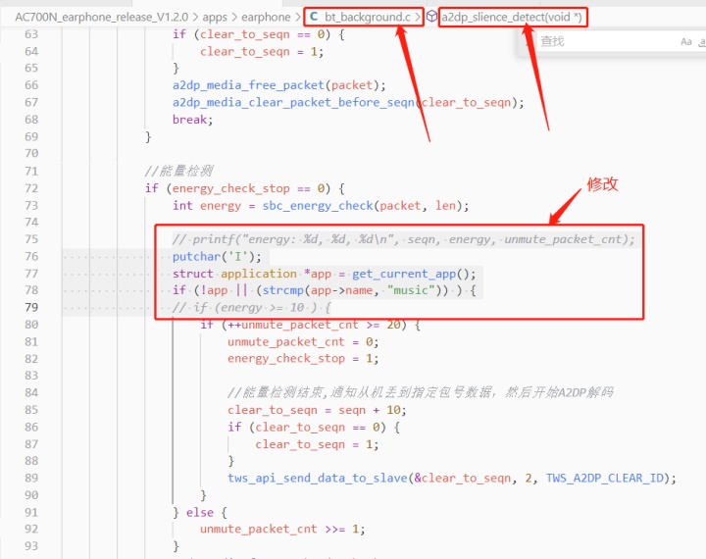Screen dimensions: 706x559
Task: Select a2dp_slience_detect(void *) breadcrumb symbol
Action: click(x=512, y=17)
